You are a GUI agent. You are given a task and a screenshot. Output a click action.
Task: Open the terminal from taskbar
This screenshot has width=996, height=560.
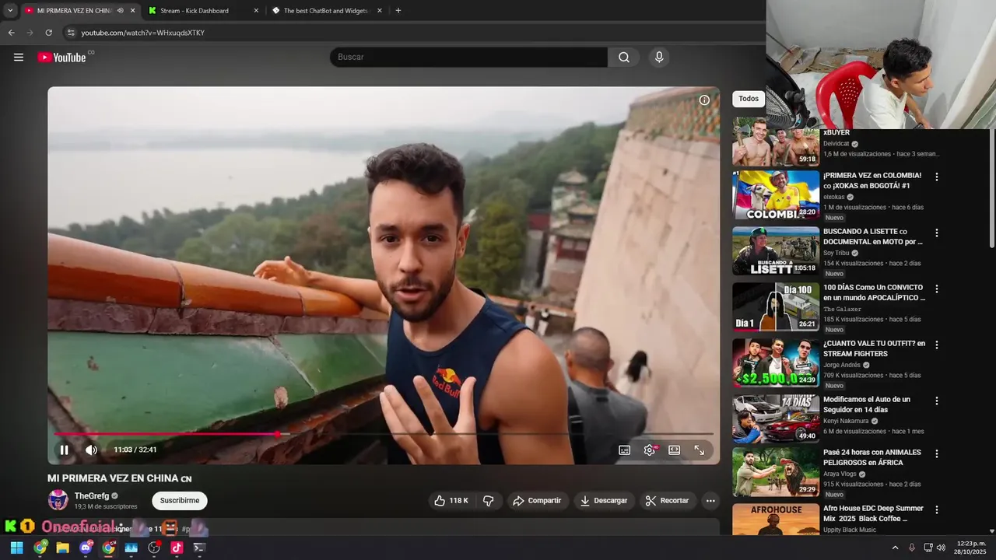point(199,548)
